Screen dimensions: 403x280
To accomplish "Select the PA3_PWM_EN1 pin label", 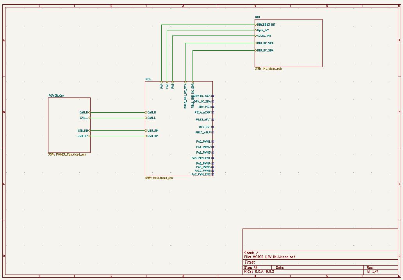I will pos(201,158).
